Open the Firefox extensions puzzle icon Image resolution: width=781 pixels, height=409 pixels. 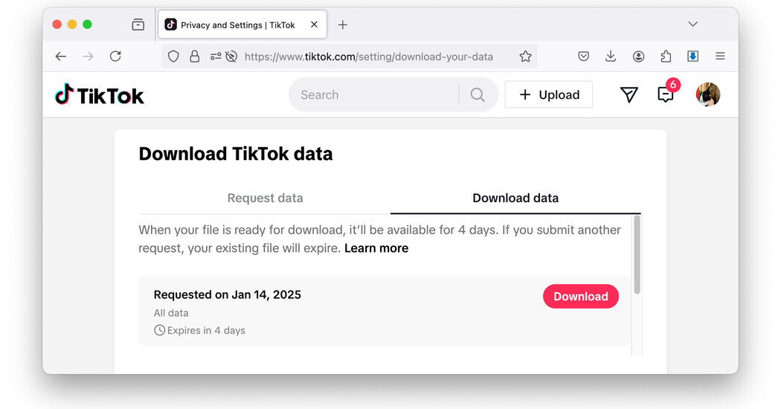(666, 57)
